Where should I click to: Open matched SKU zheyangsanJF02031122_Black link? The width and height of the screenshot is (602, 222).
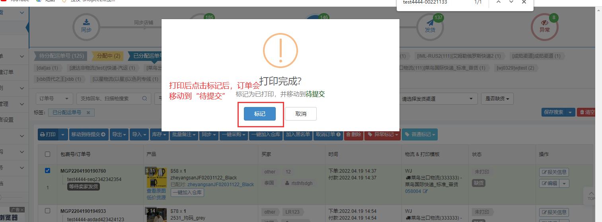tap(220, 185)
